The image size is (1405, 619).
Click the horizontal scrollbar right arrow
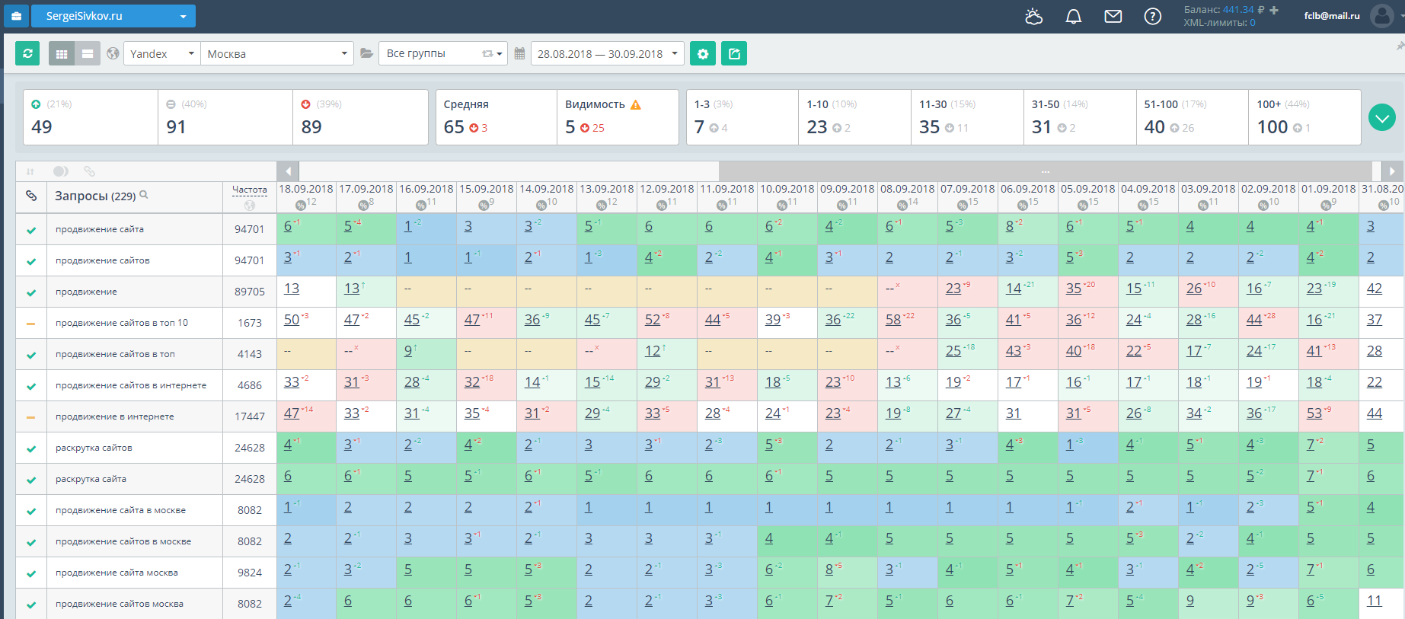(x=1392, y=171)
